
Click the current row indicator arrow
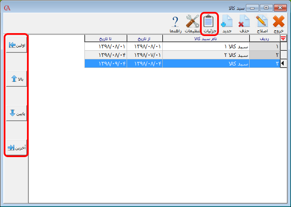[283, 63]
